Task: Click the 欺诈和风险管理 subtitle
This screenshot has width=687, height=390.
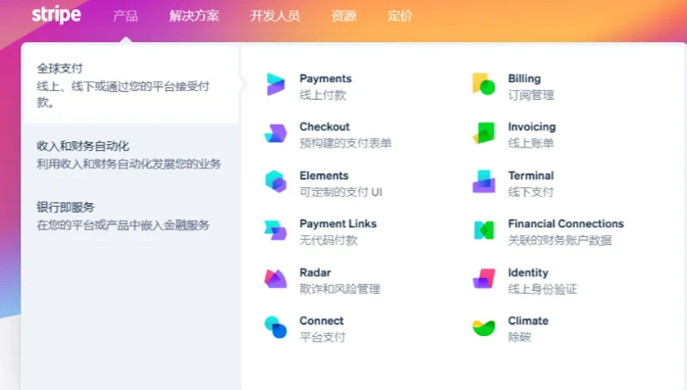Action: point(340,289)
